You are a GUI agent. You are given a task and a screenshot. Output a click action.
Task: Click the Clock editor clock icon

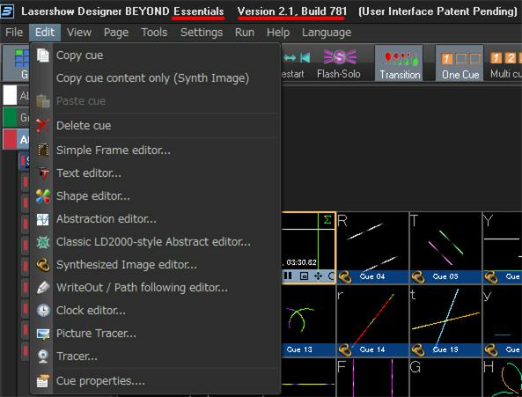click(43, 311)
